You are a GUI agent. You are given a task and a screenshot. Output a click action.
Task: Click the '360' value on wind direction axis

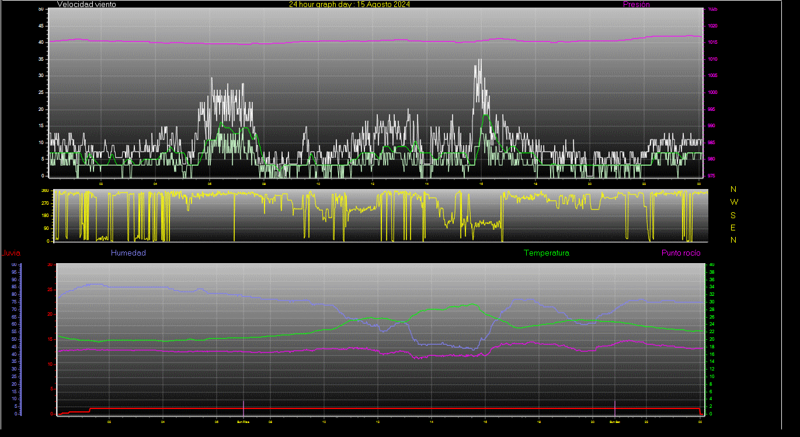click(44, 191)
